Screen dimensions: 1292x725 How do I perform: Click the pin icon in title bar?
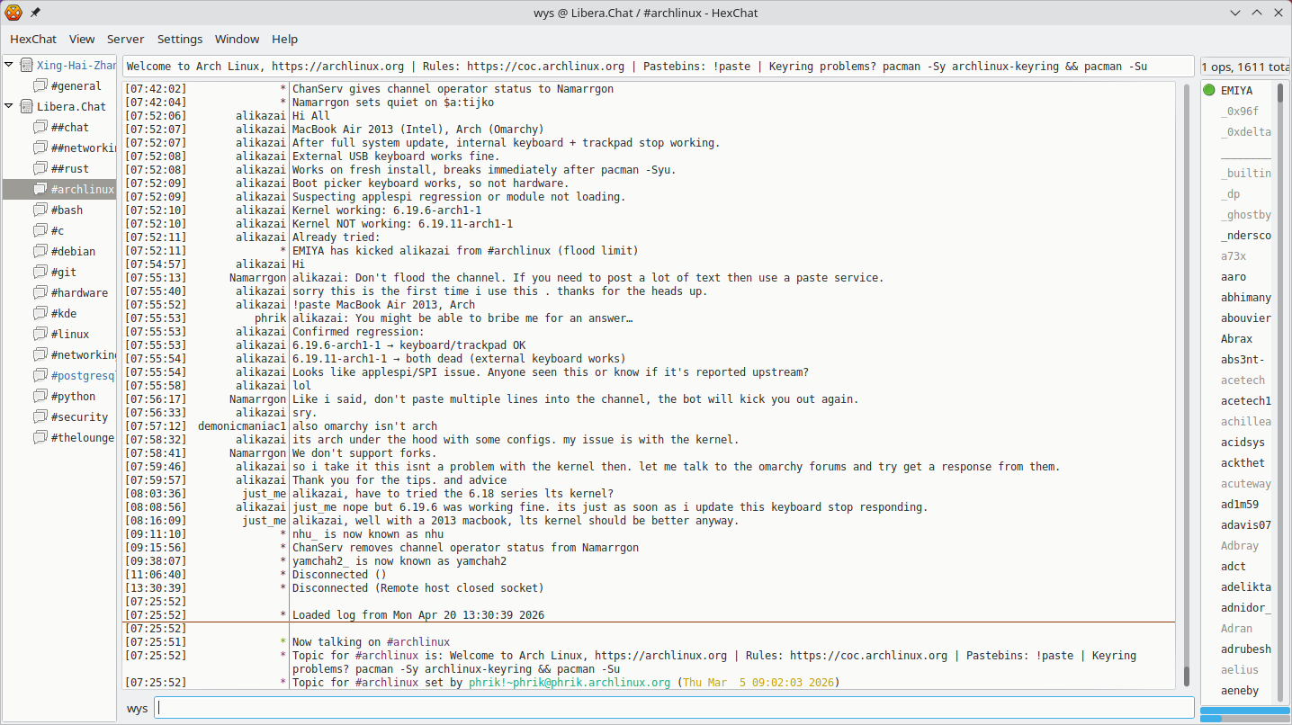point(35,13)
